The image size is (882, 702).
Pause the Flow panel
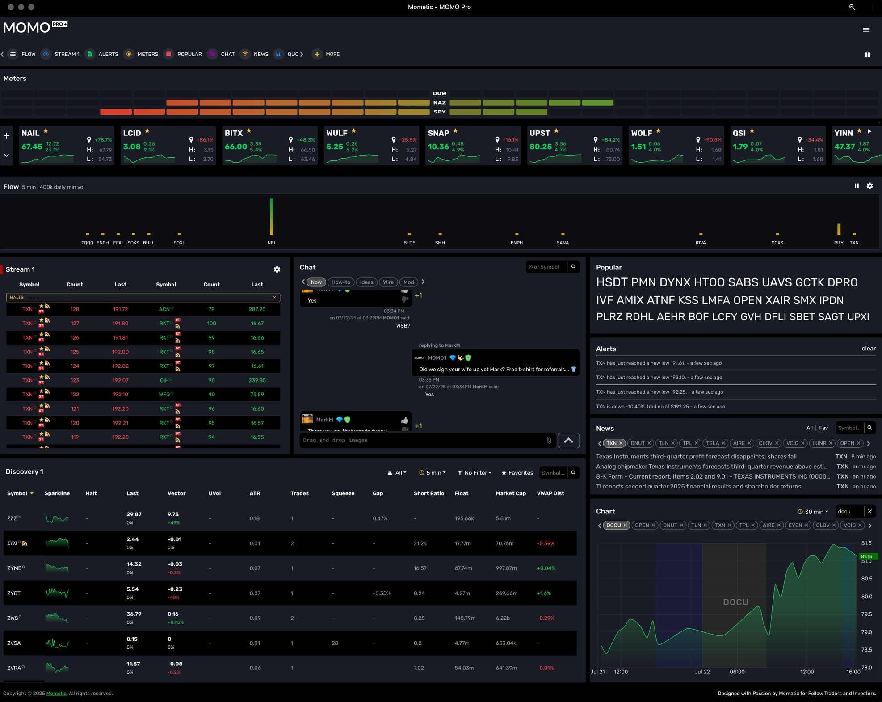[857, 186]
